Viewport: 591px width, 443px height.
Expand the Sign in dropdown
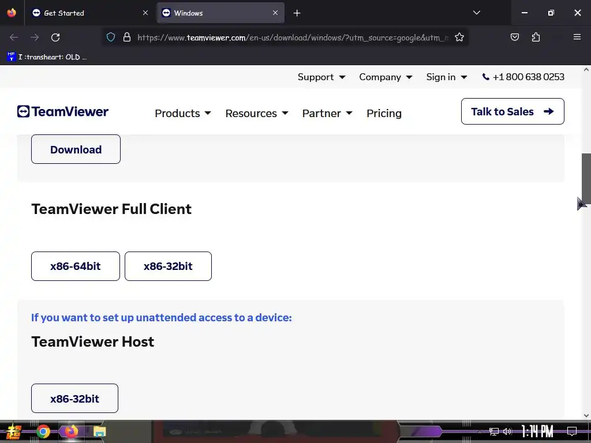click(447, 77)
